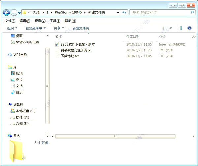Expand the arrow after folder 1
This screenshot has width=198, height=166.
tap(52, 13)
